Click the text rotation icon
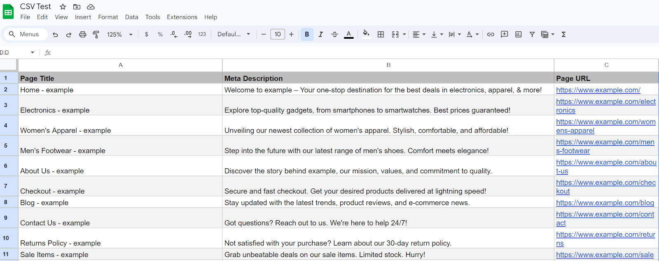The height and width of the screenshot is (261, 659). 469,35
